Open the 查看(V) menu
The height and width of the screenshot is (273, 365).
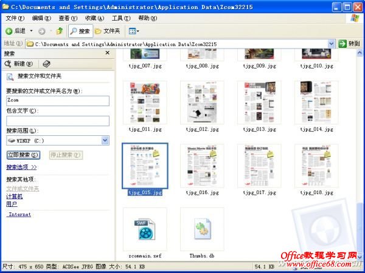pyautogui.click(x=68, y=18)
